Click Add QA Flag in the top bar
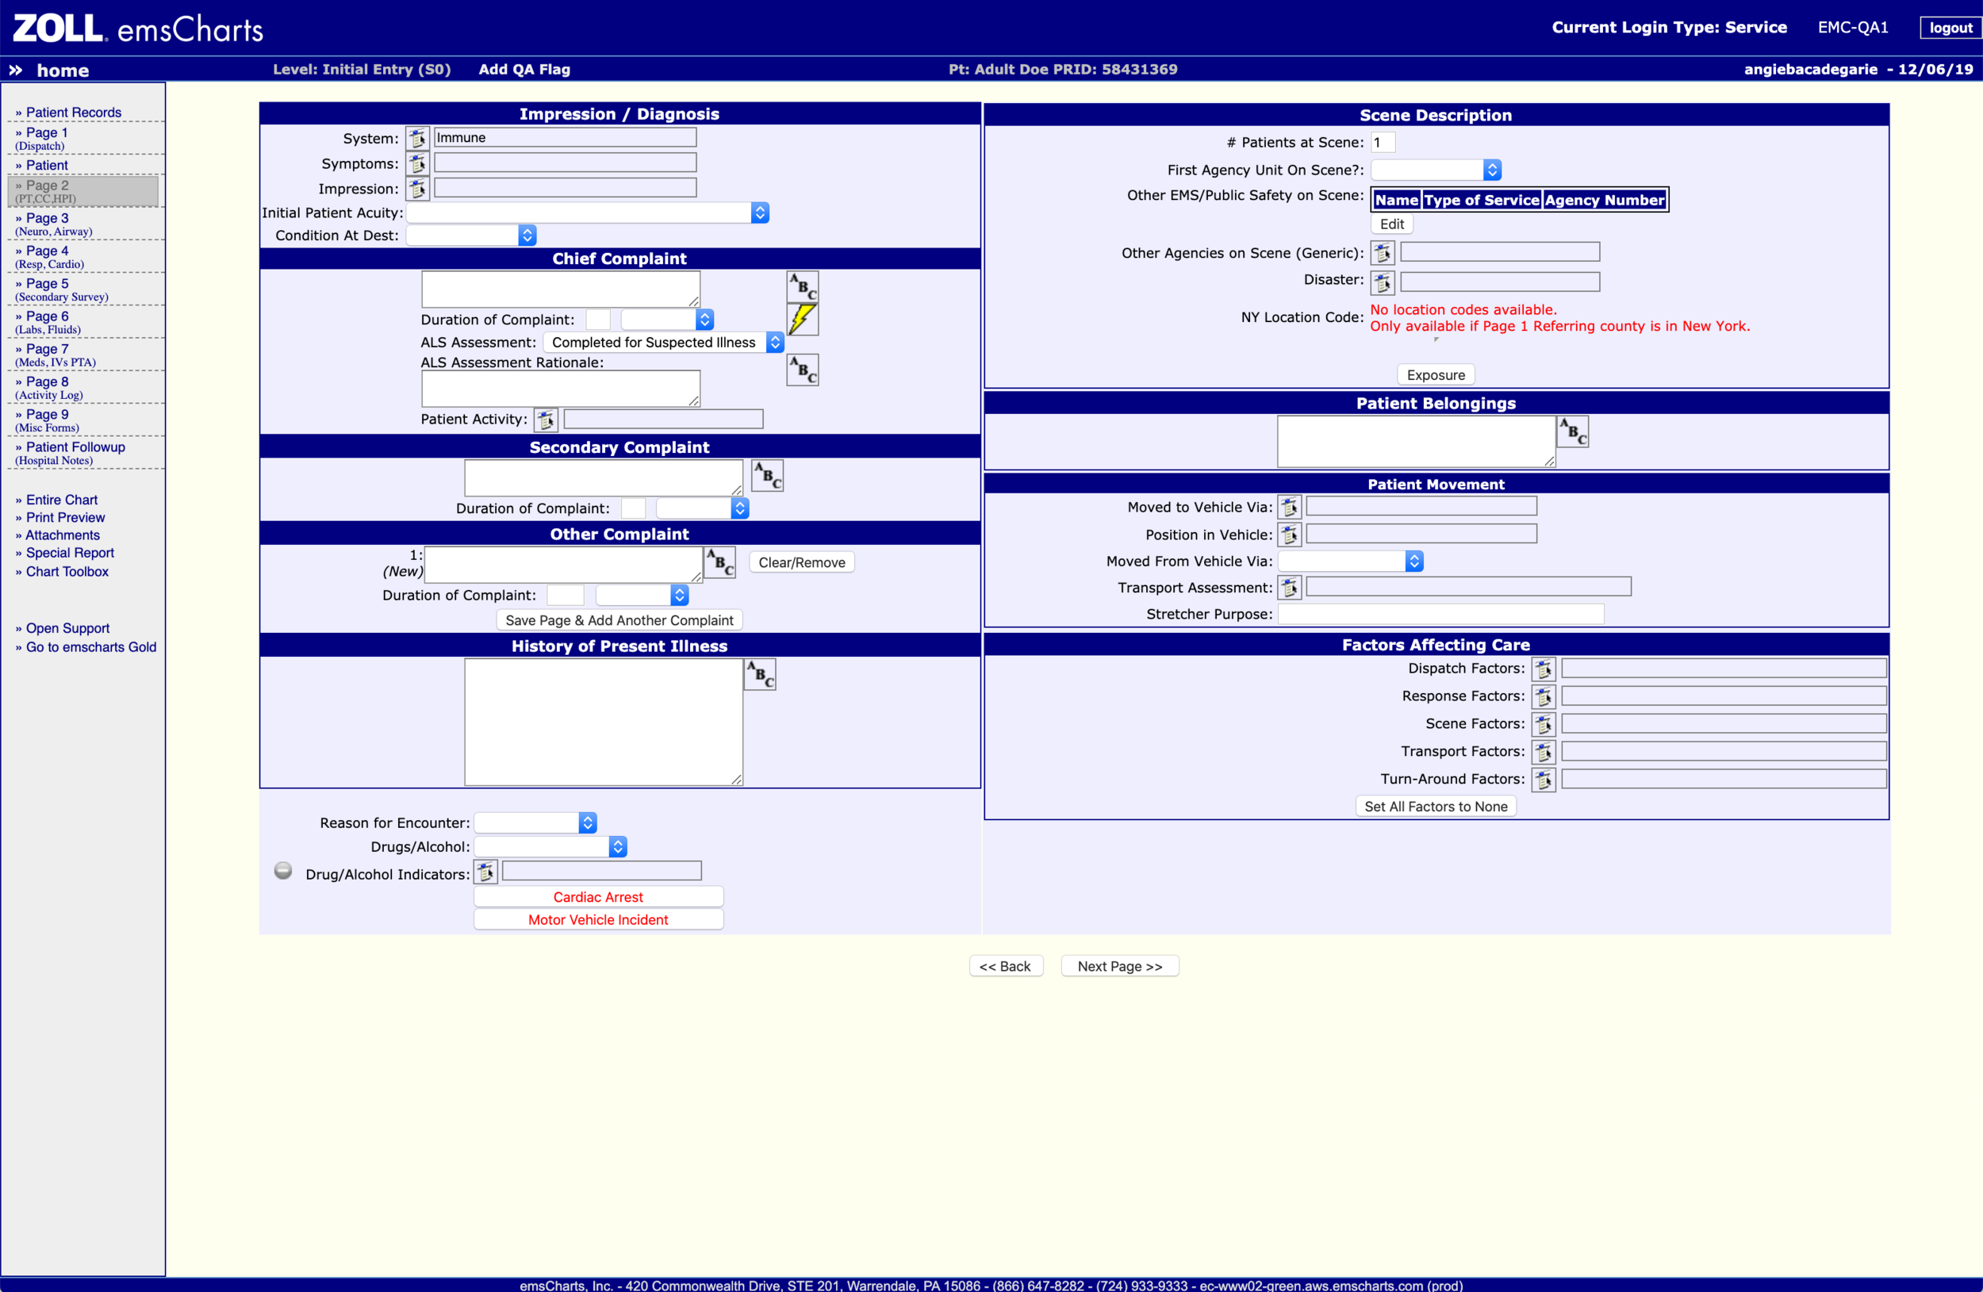This screenshot has height=1292, width=1983. [524, 69]
